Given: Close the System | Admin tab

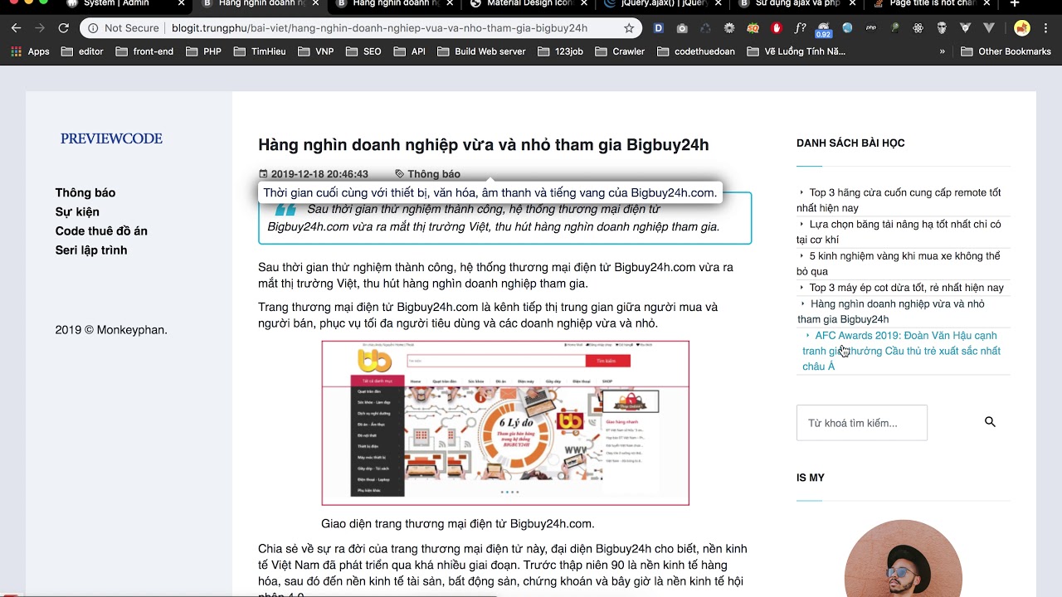Looking at the screenshot, I should click(181, 4).
